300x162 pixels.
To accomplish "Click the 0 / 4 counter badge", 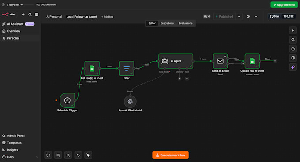I will [206, 17].
